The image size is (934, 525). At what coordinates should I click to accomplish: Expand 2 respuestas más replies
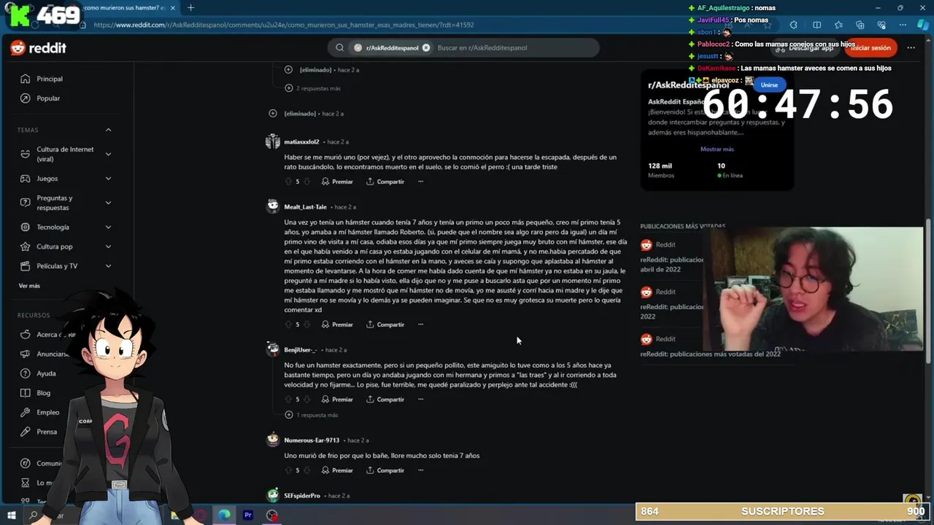coord(318,88)
